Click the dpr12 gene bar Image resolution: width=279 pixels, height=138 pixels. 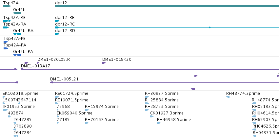[167, 6]
